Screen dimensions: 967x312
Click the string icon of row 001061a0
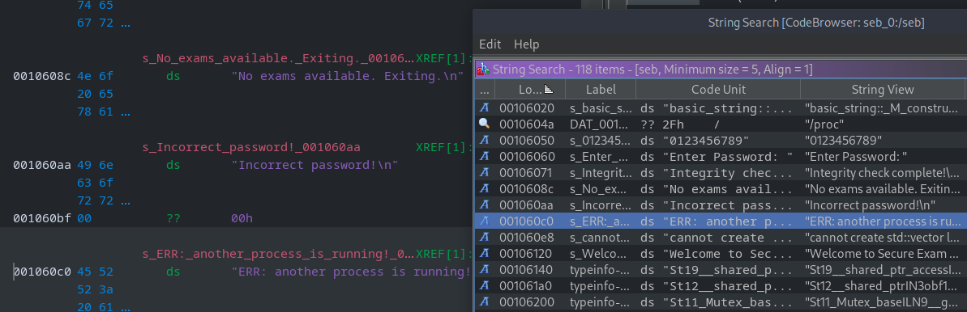click(484, 285)
